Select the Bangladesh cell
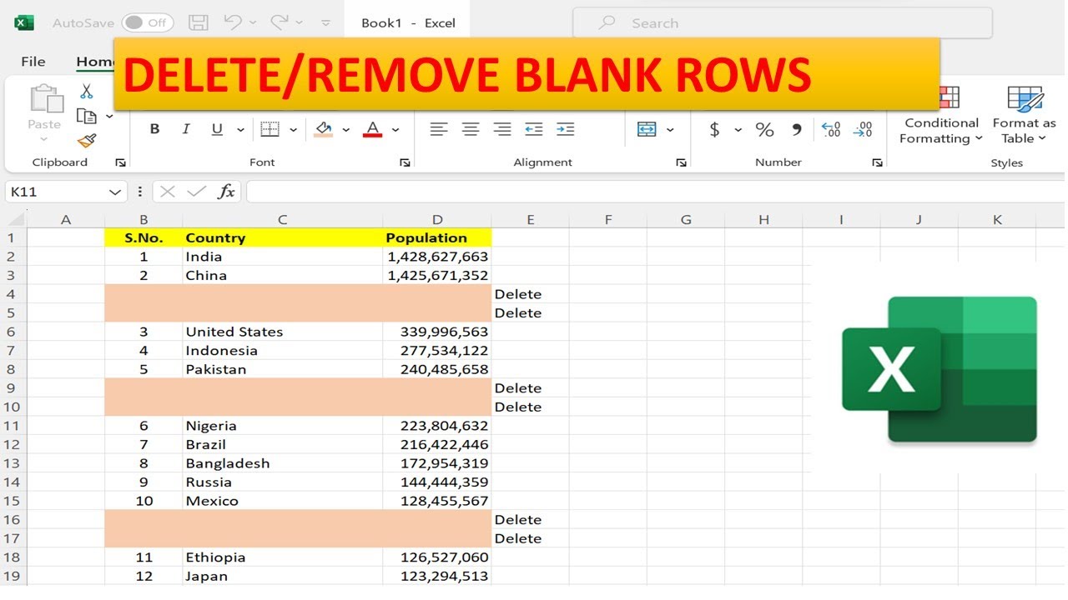Viewport: 1068px width, 600px height. 283,463
